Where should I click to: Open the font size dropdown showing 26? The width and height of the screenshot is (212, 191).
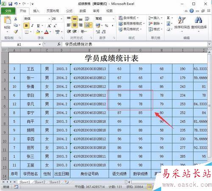(x=61, y=19)
